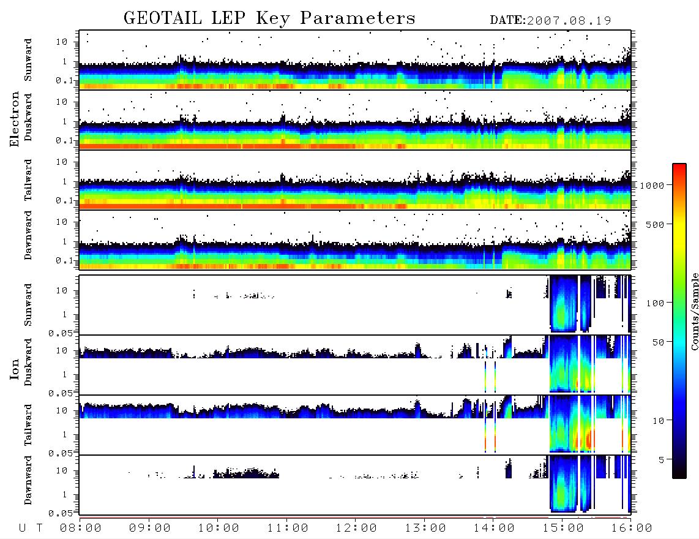Image resolution: width=699 pixels, height=539 pixels.
Task: Click the black bottom of the colorbar
Action: pos(679,473)
